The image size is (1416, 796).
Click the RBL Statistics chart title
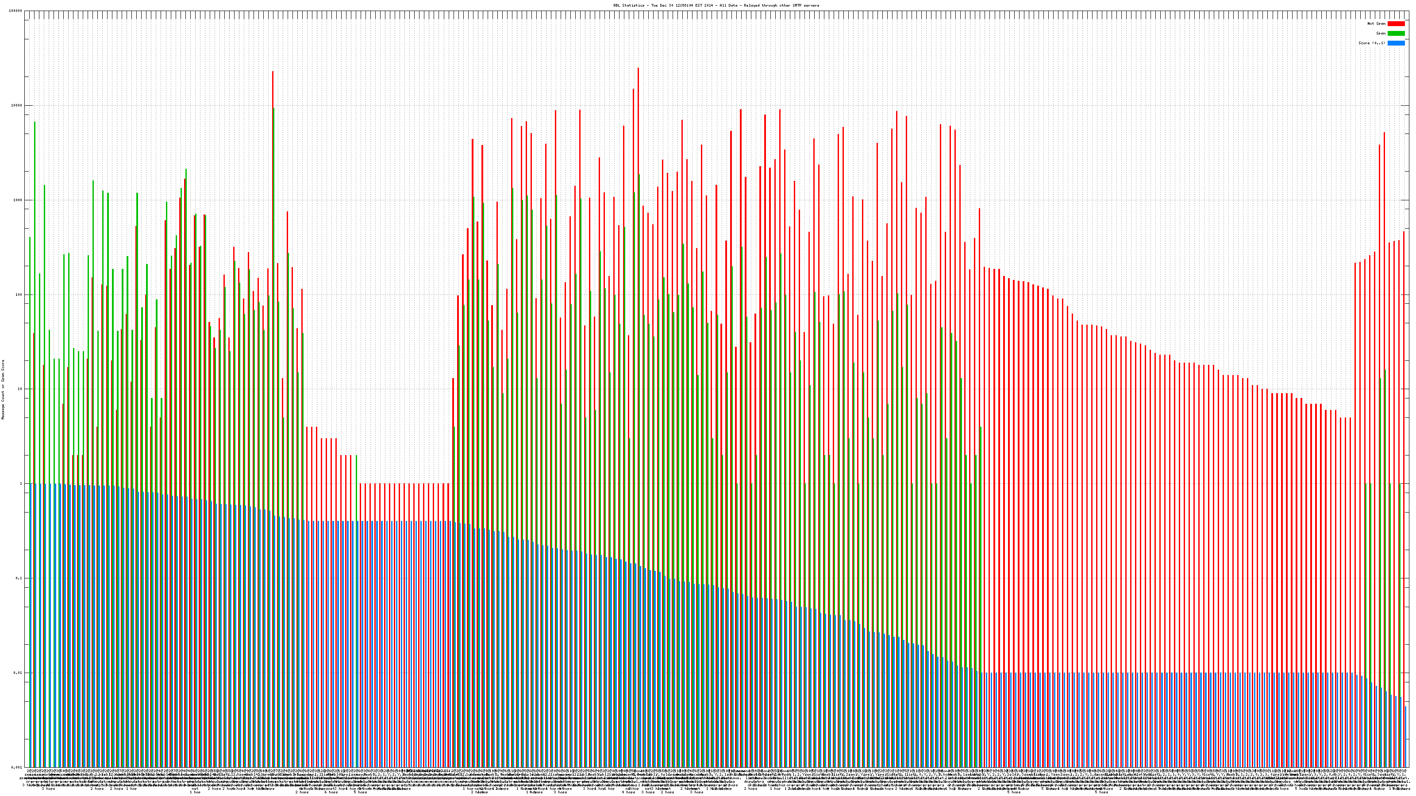[x=716, y=5]
